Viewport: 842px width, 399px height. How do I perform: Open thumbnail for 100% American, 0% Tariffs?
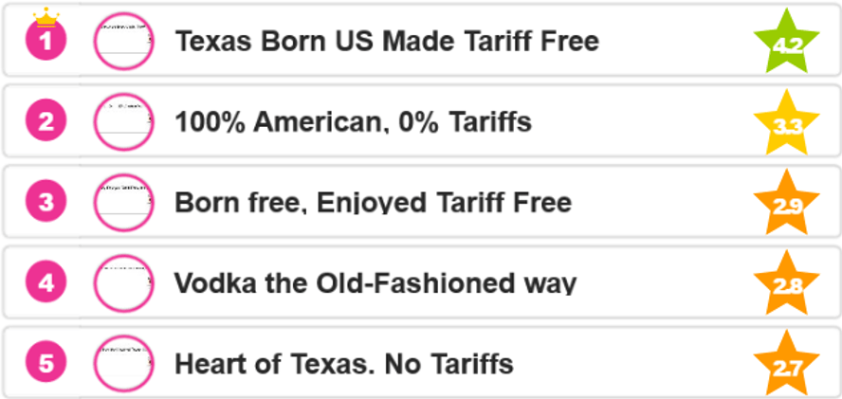(123, 121)
